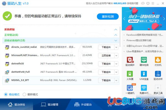Click the 系统修复 section title
Screen dimensions: 166x110
pos(9,30)
